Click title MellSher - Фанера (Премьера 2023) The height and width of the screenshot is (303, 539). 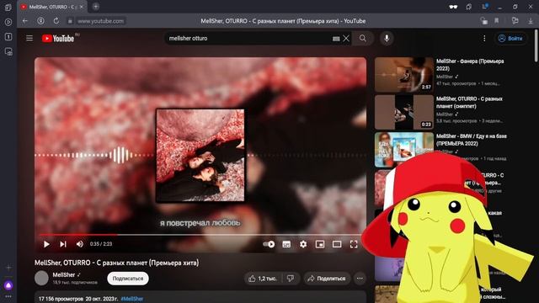click(470, 65)
